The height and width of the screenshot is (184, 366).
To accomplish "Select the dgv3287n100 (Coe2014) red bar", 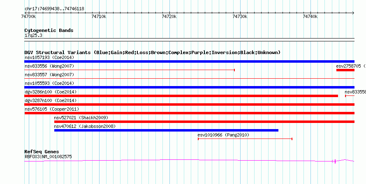I will 189,104.
